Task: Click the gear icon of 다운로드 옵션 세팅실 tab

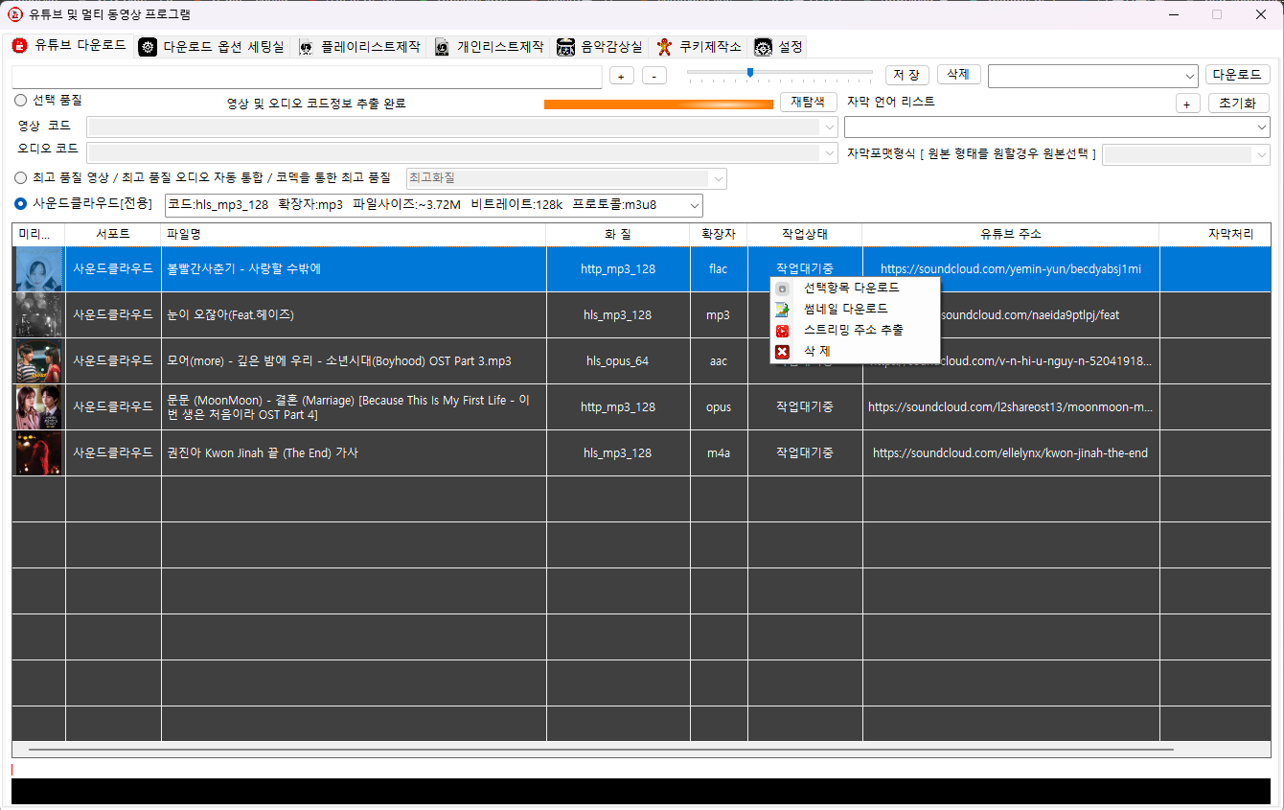Action: point(148,47)
